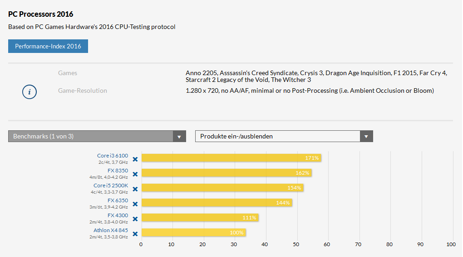Open the FX 8350 link
This screenshot has height=257, width=463.
(x=118, y=171)
